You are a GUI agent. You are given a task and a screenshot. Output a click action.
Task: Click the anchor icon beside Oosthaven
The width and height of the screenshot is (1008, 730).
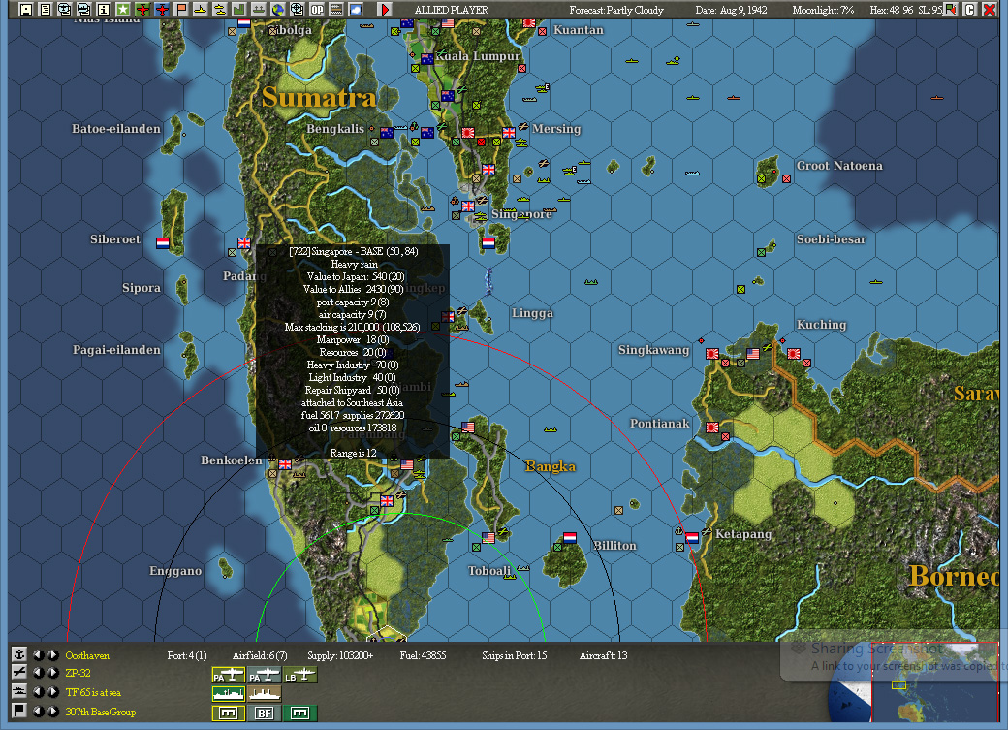[19, 655]
